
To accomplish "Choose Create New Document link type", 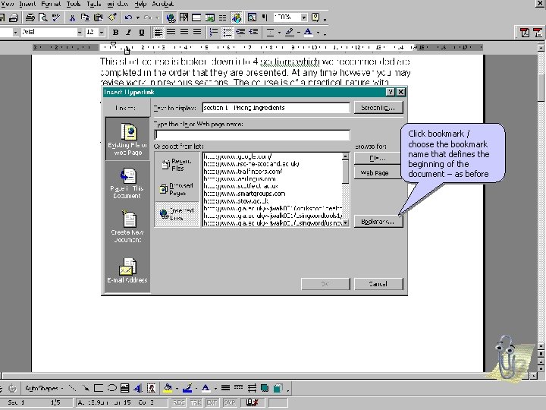I will click(x=127, y=226).
